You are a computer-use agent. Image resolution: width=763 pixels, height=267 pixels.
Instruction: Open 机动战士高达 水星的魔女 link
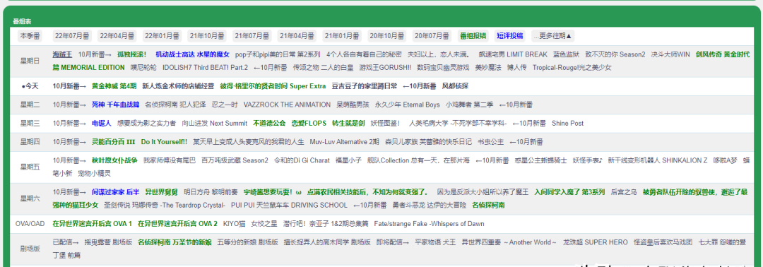tap(192, 54)
